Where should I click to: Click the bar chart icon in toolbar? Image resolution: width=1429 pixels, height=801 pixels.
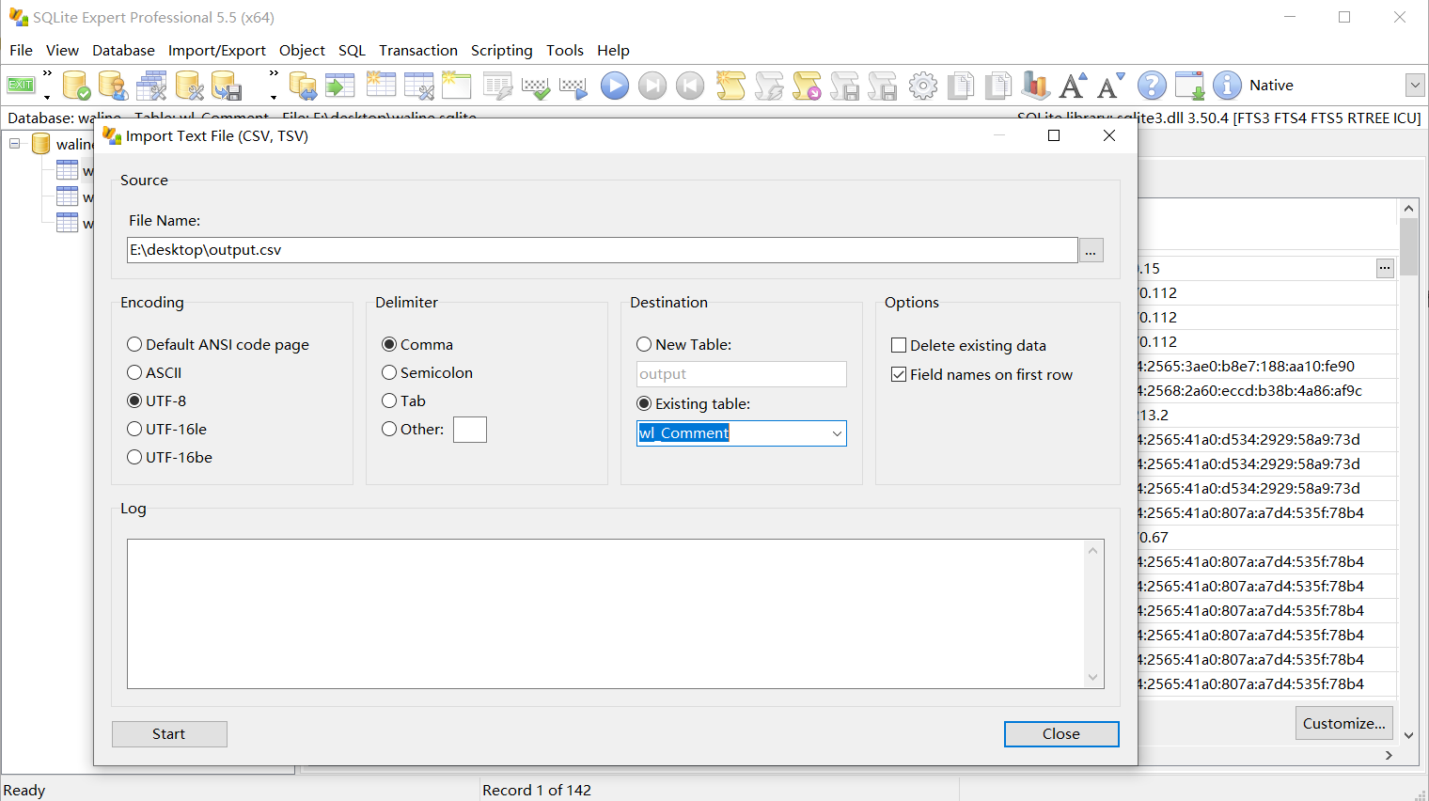pyautogui.click(x=1035, y=86)
